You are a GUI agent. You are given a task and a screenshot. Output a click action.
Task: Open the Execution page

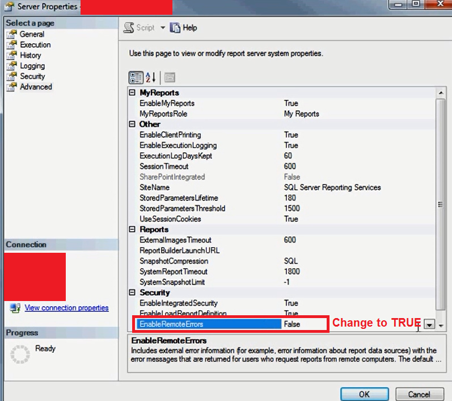coord(35,45)
